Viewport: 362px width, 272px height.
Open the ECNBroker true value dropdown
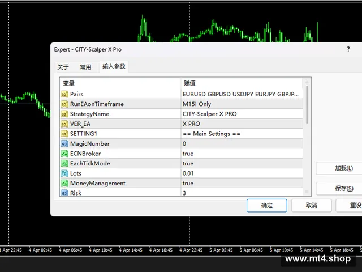(x=242, y=154)
